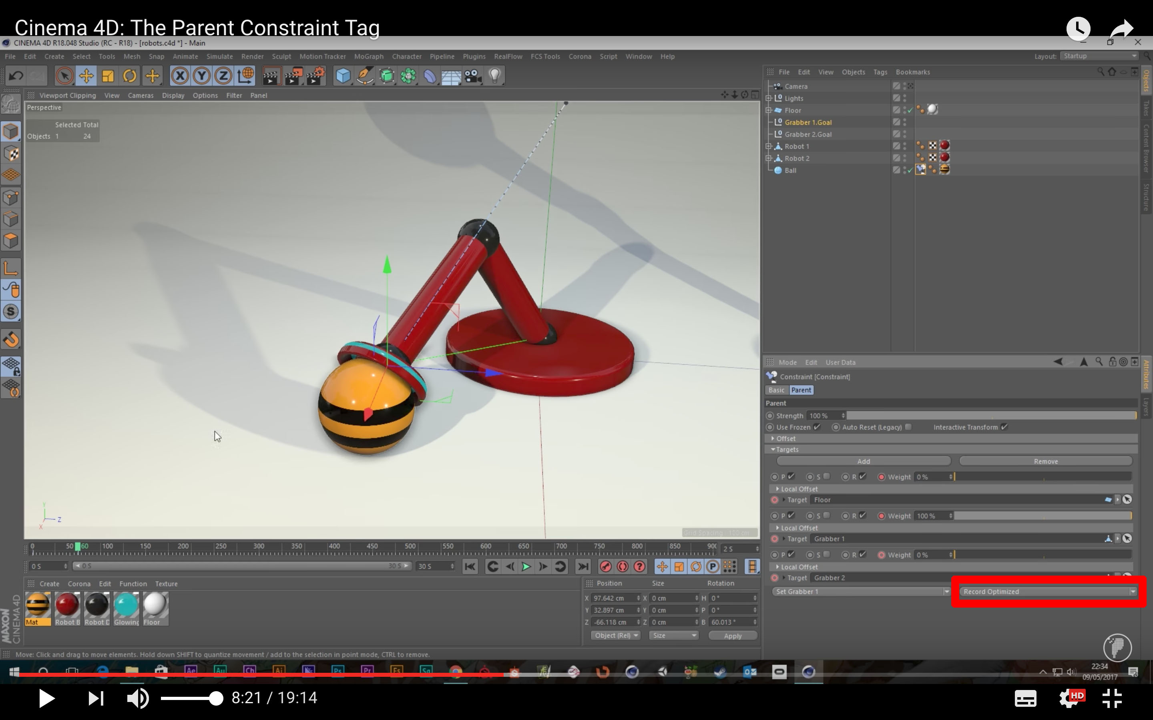Open the Set Grabber 1 dropdown

click(x=861, y=592)
